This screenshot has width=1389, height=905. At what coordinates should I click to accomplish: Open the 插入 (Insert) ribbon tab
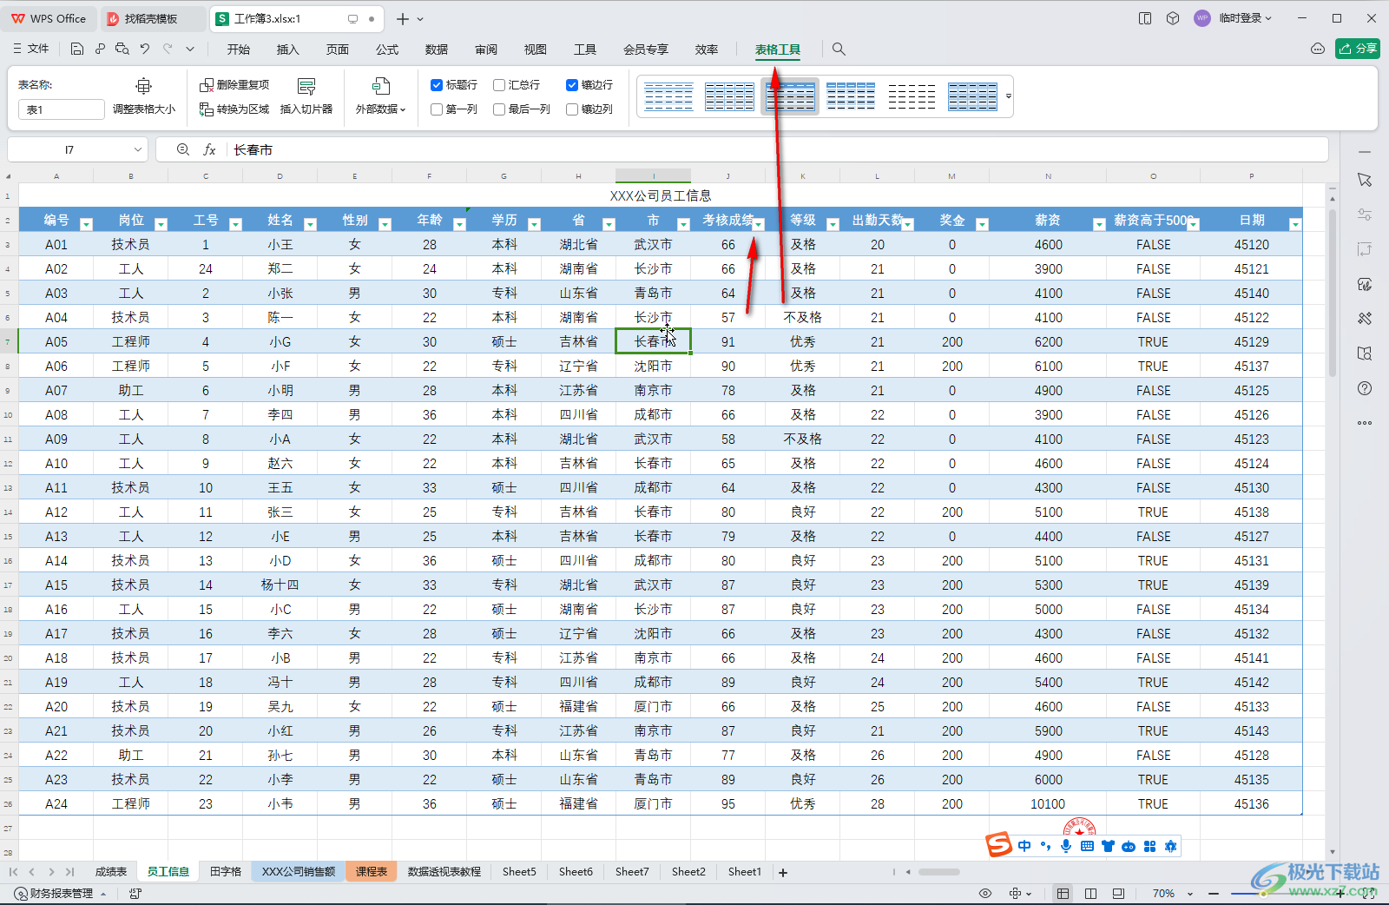[x=287, y=50]
